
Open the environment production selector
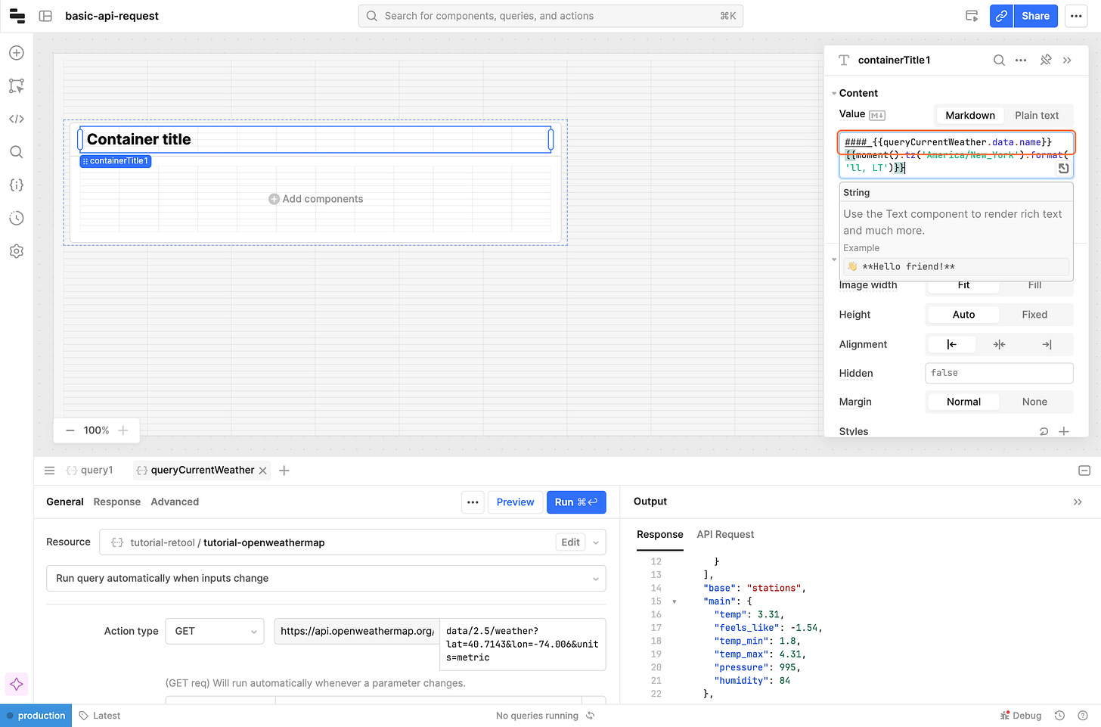click(36, 716)
